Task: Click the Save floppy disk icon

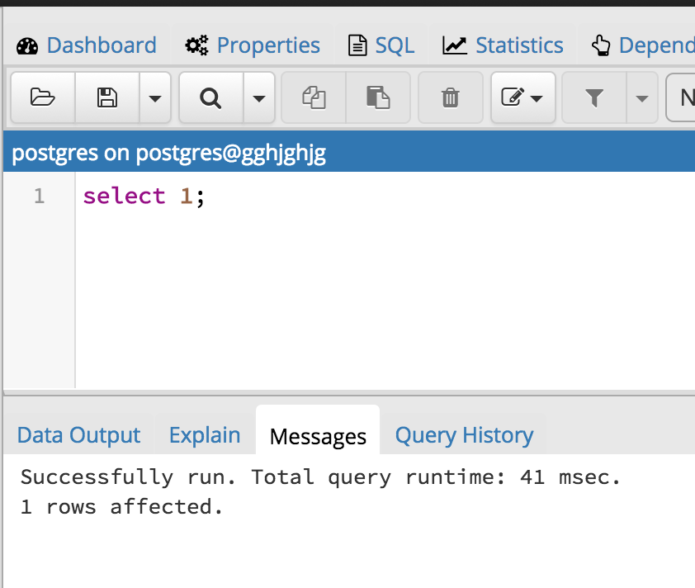Action: [107, 98]
